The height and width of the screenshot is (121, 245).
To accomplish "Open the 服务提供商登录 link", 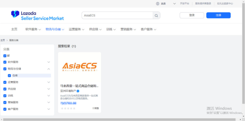I will tap(203, 4).
